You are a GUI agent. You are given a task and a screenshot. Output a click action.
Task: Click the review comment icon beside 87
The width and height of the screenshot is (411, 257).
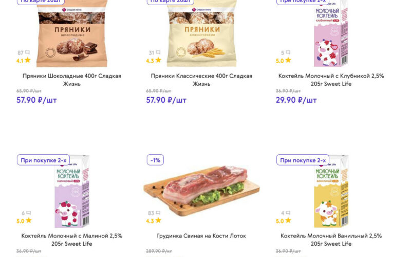click(27, 52)
